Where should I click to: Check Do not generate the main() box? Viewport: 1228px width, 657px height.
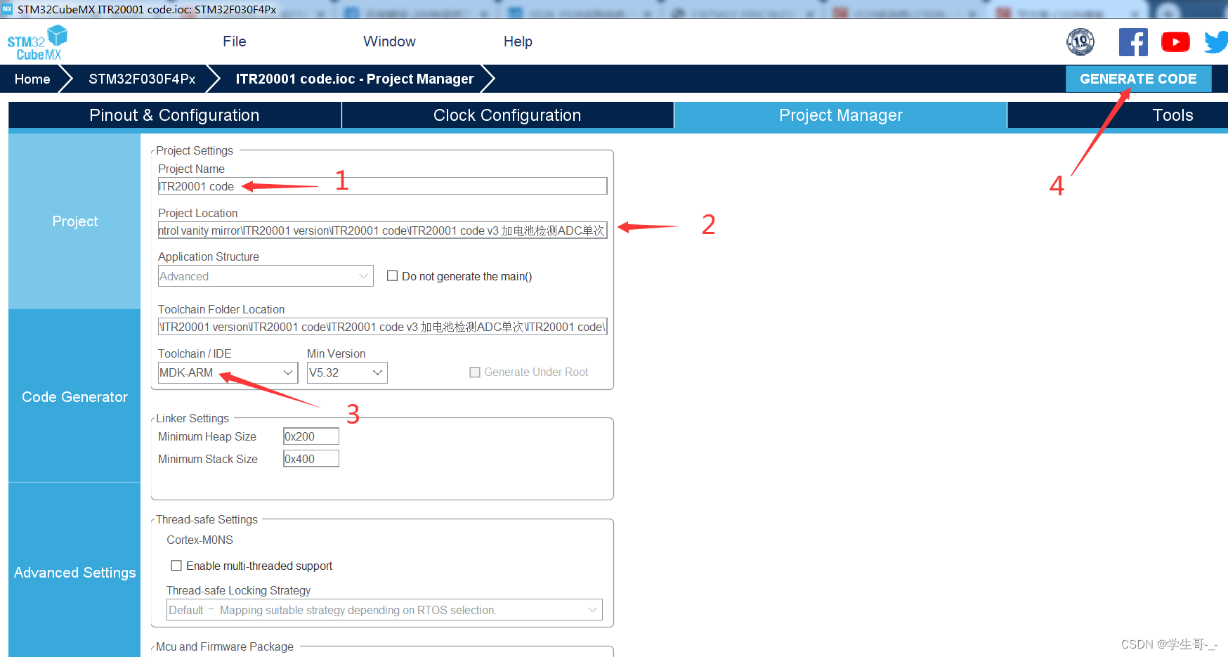(393, 276)
